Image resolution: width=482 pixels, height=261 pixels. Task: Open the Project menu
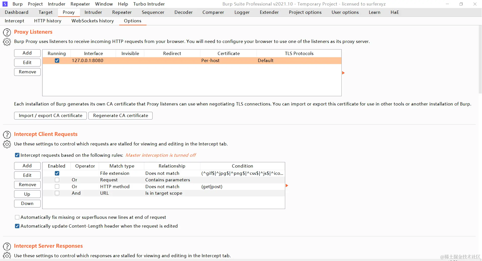click(x=35, y=4)
